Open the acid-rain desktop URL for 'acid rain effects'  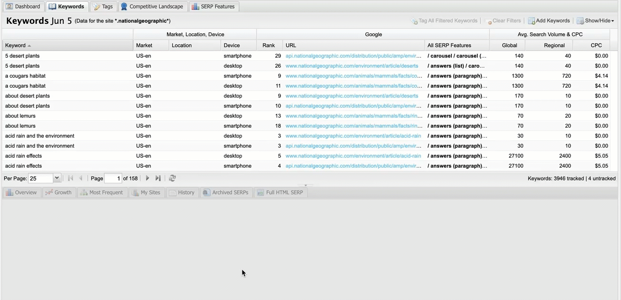pos(353,156)
